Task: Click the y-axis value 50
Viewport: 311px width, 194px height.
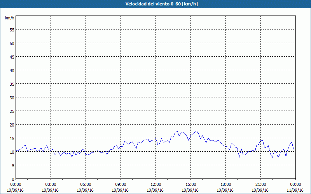Action: click(x=12, y=43)
